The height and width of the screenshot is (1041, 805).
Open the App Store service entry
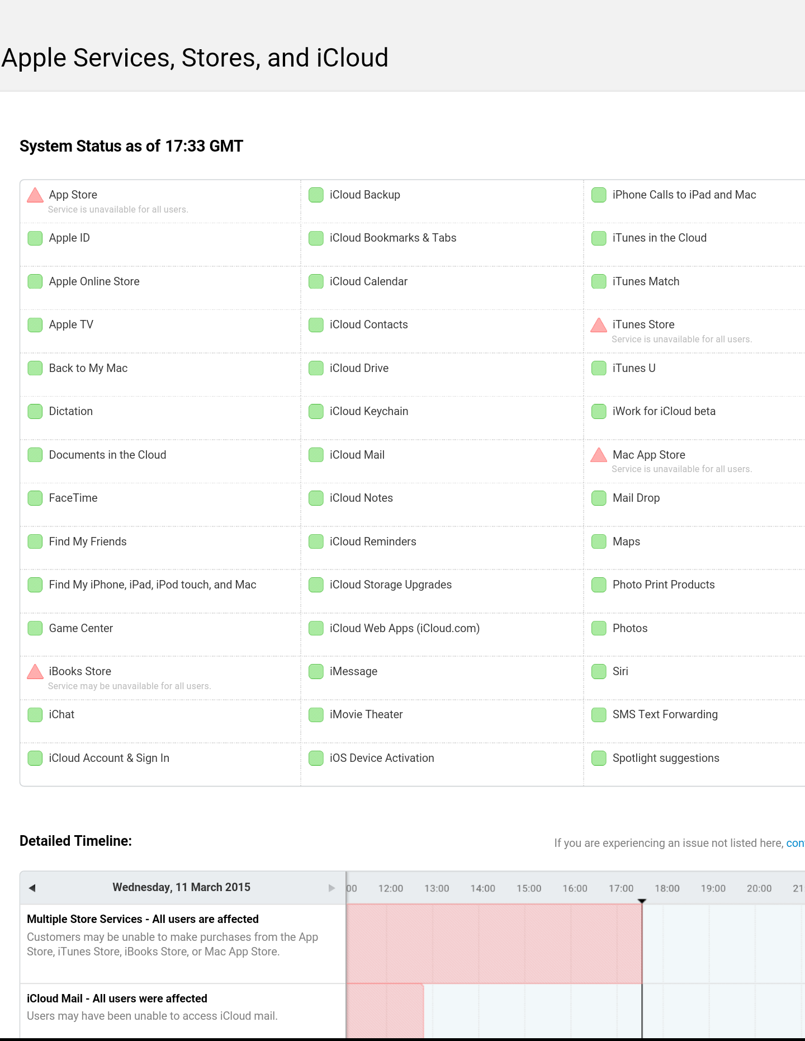pos(73,195)
